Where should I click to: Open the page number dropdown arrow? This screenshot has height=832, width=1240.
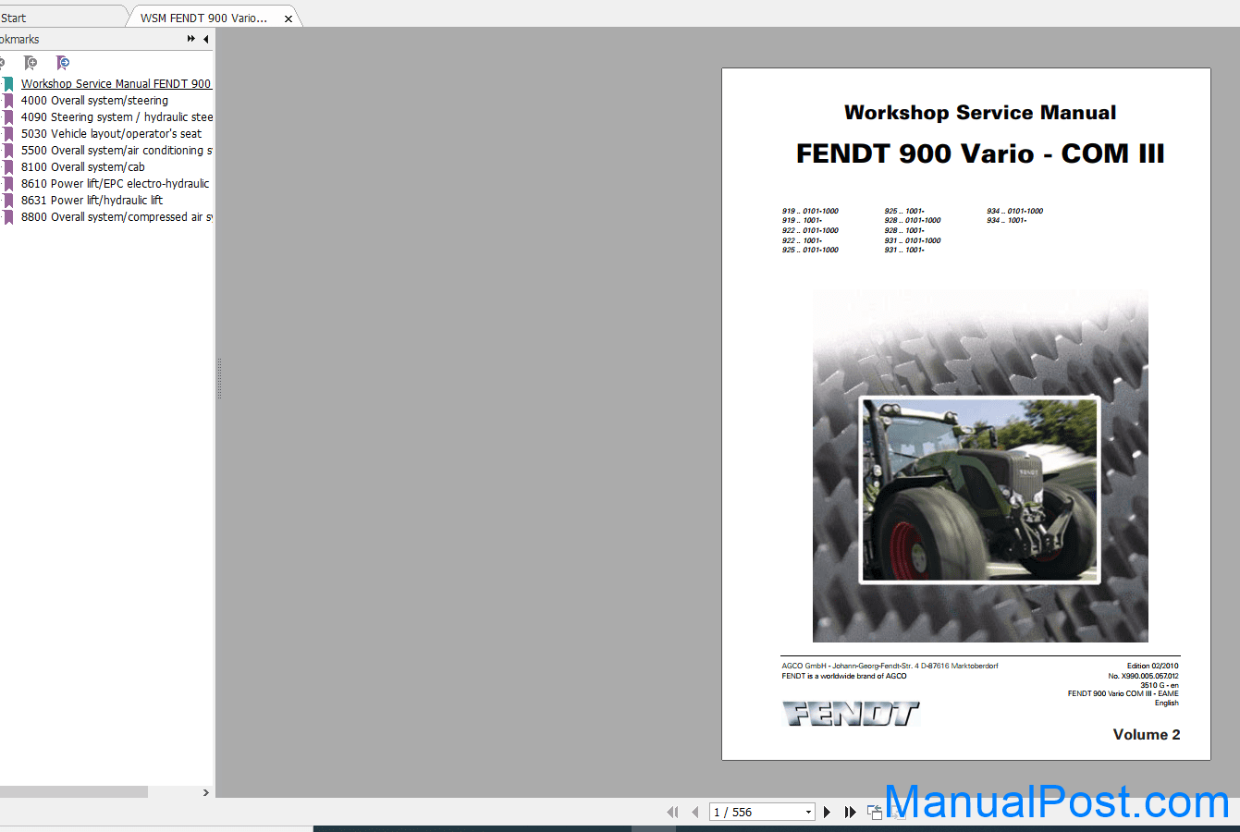coord(808,812)
